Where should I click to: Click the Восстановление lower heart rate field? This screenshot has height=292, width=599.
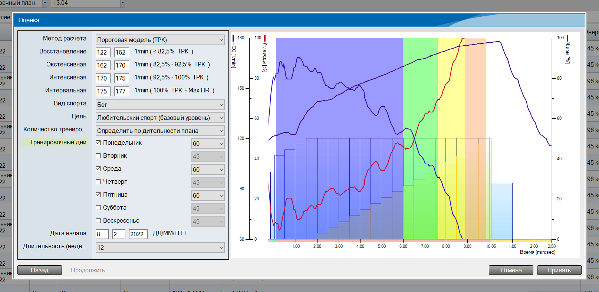102,52
